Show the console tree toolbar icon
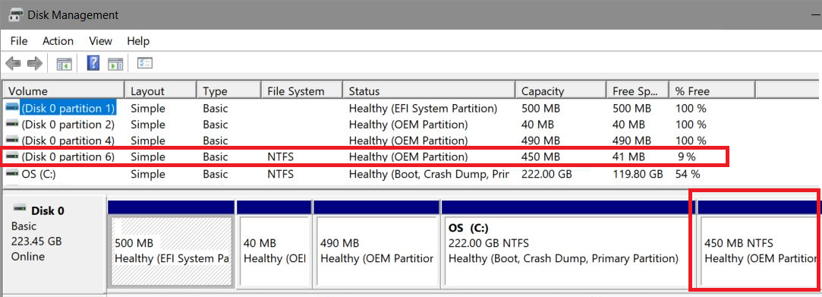The height and width of the screenshot is (297, 822). coord(64,64)
